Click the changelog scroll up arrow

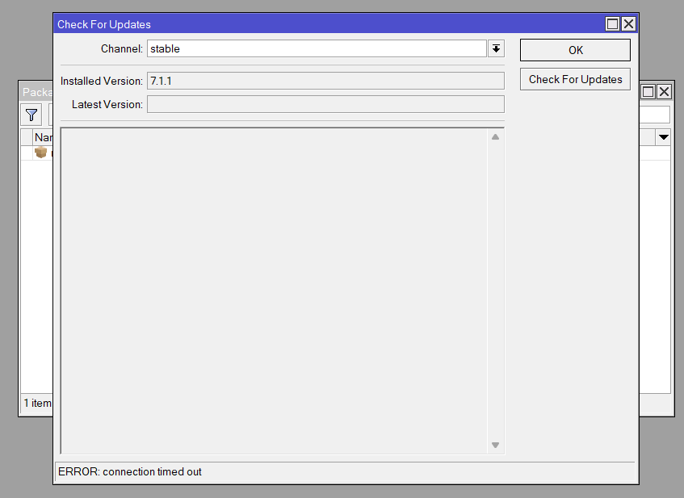click(x=495, y=137)
